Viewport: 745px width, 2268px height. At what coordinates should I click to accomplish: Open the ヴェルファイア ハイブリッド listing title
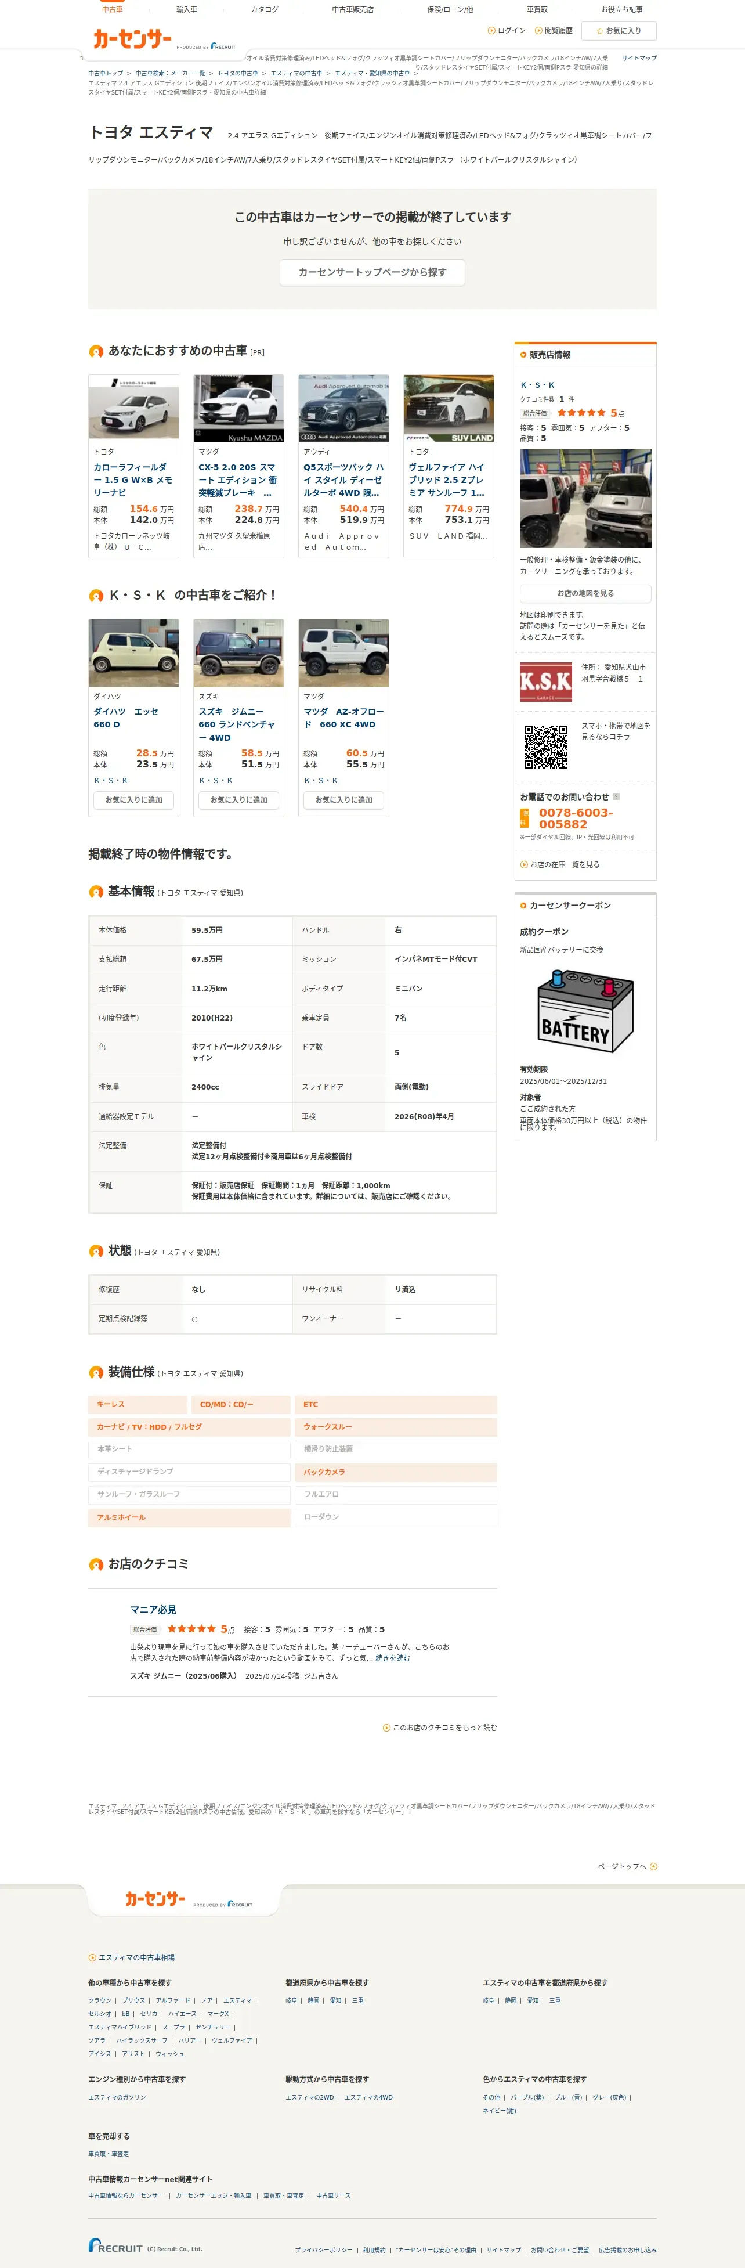coord(448,480)
